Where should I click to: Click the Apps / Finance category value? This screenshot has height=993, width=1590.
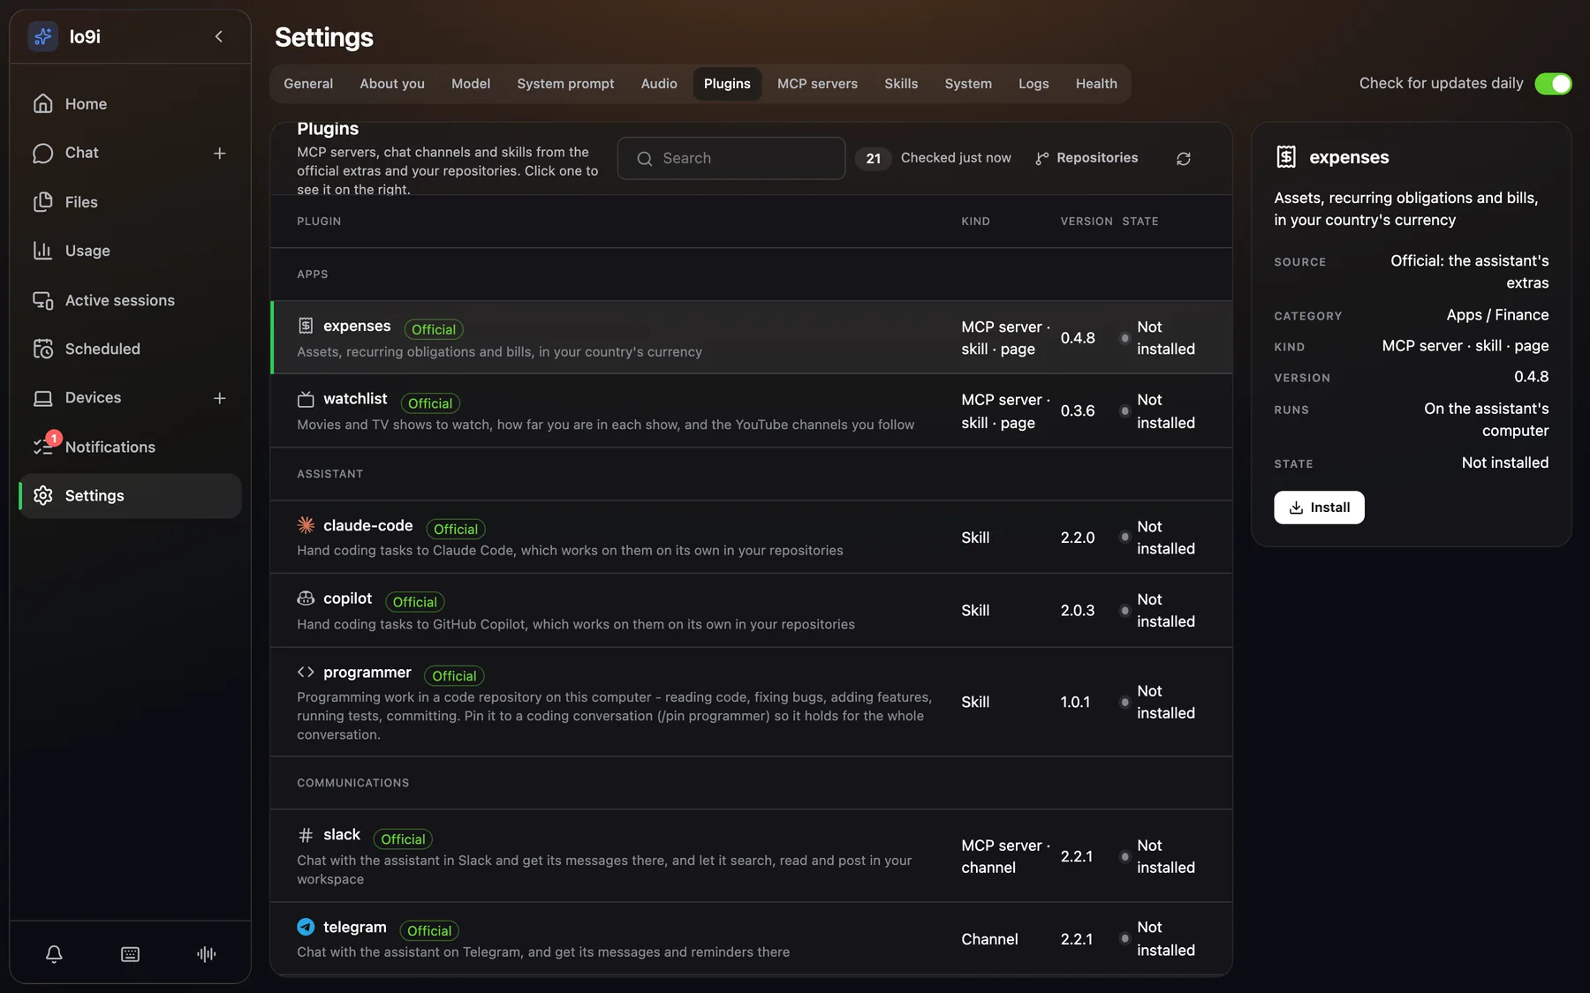coord(1497,315)
